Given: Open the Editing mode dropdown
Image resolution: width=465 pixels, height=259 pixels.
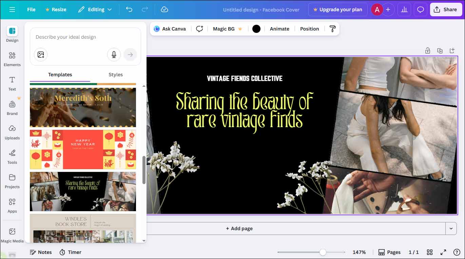Looking at the screenshot, I should [95, 9].
